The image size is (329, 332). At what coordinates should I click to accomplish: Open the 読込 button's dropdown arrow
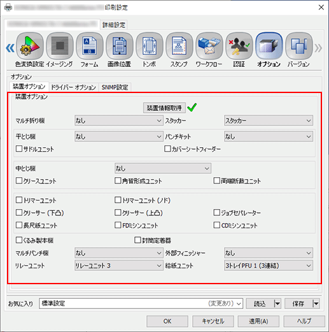[277, 303]
